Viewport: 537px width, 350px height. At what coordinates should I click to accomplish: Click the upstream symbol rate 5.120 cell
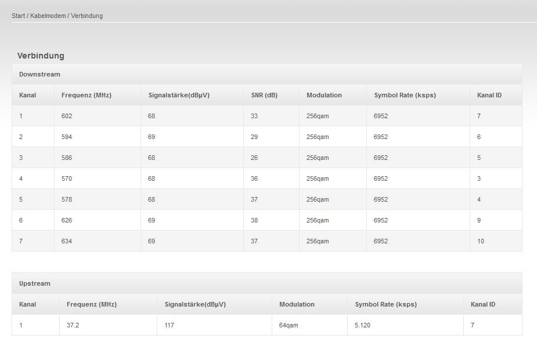pyautogui.click(x=405, y=325)
